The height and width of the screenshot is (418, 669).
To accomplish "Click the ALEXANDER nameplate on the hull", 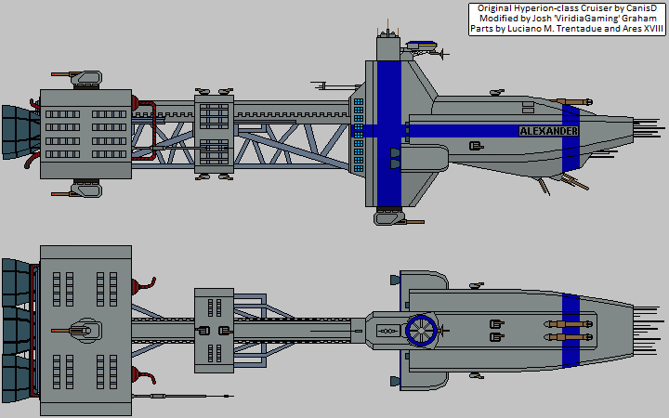I will (549, 131).
